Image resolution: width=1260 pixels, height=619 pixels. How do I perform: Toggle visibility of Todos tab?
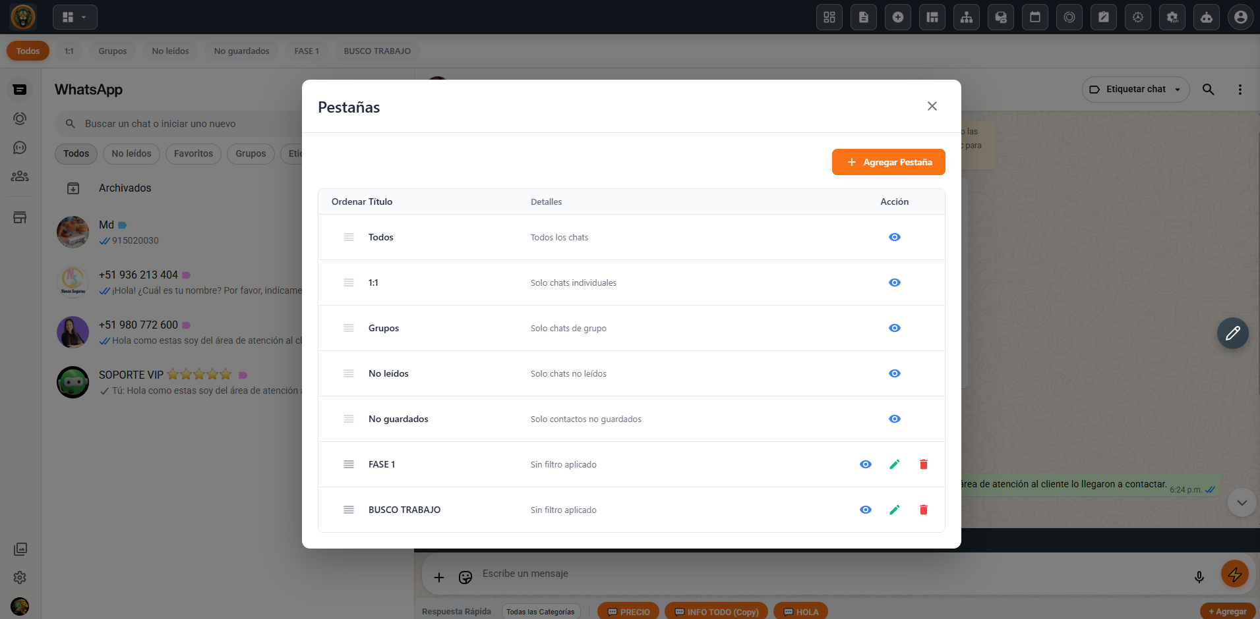point(894,237)
